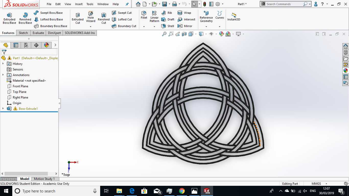
Task: Pick the Lofted Cut feature
Action: [x=122, y=19]
